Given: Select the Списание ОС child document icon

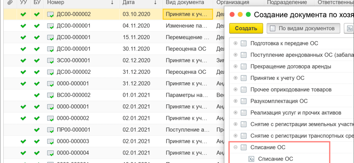Looking at the screenshot, I should click(251, 159).
